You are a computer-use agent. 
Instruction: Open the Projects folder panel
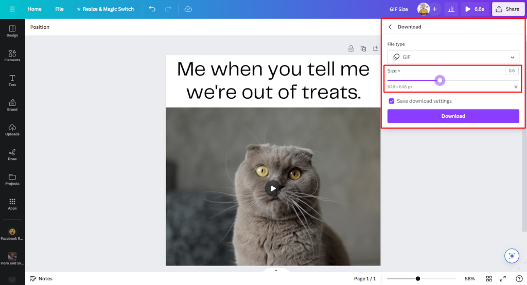point(12,180)
